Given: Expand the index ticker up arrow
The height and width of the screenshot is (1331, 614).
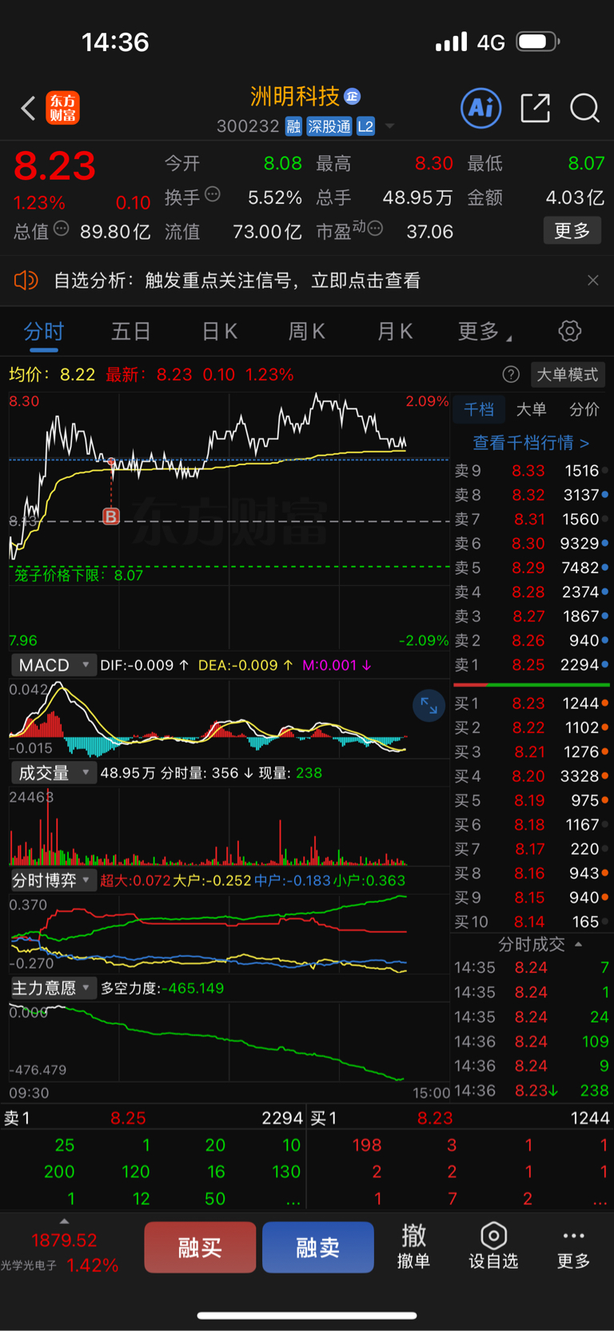Looking at the screenshot, I should pyautogui.click(x=64, y=1221).
